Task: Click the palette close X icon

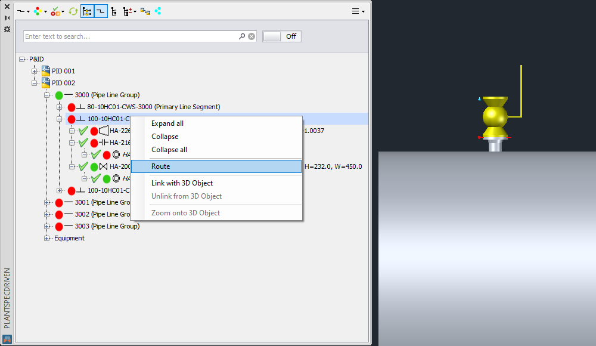Action: (7, 7)
